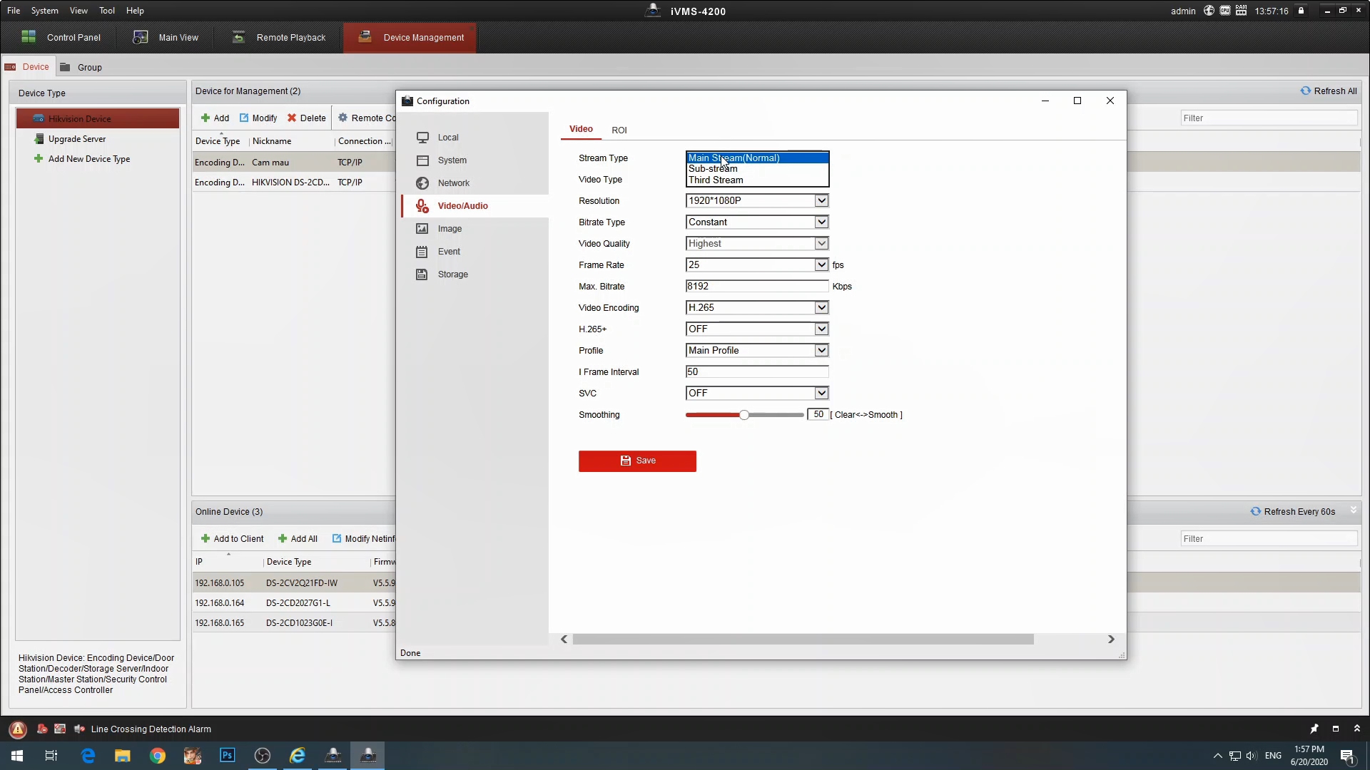Select online device 192.168.0.164
The image size is (1370, 770).
(x=294, y=603)
